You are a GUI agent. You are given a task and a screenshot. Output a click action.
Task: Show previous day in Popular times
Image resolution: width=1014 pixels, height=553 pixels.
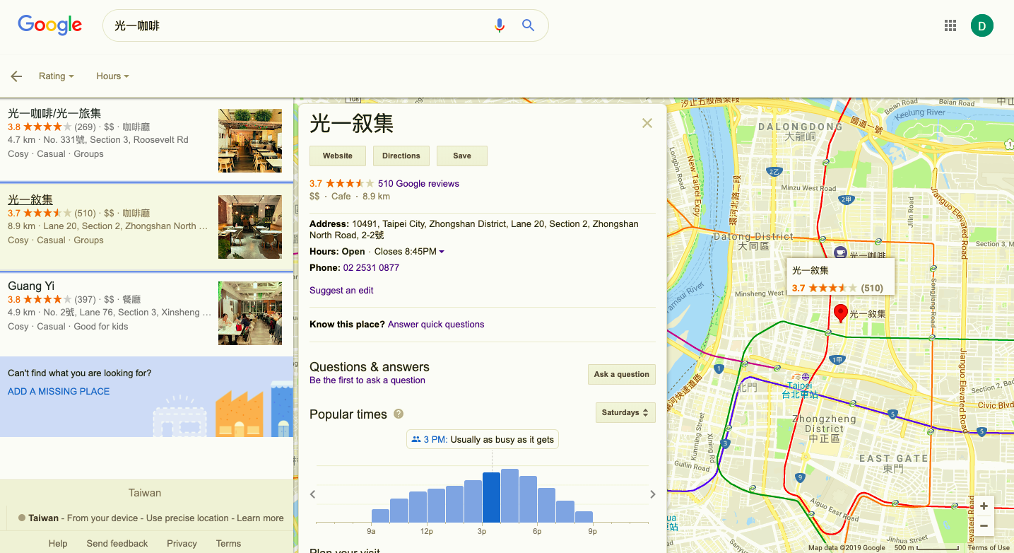(312, 494)
